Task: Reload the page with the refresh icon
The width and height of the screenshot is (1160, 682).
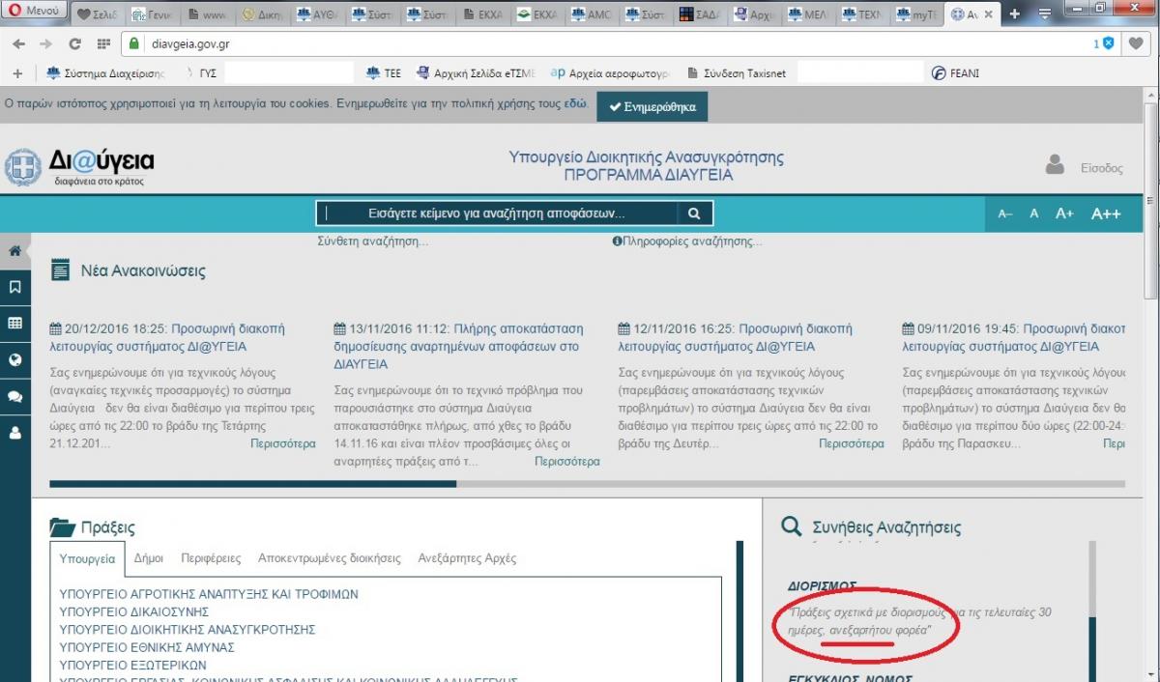Action: 74,44
